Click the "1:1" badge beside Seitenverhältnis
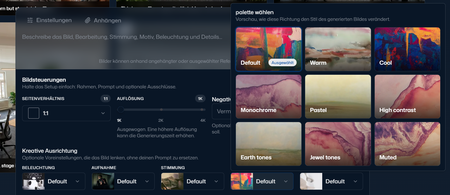Viewport: 450px width, 195px height. pos(106,99)
